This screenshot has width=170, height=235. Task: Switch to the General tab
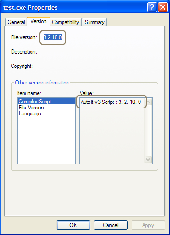16,22
